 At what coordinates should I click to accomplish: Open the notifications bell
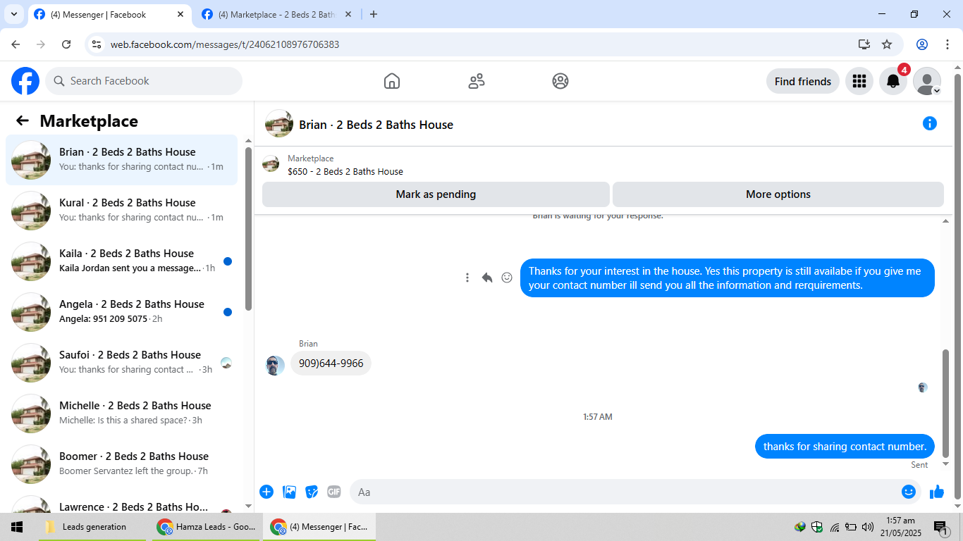893,81
